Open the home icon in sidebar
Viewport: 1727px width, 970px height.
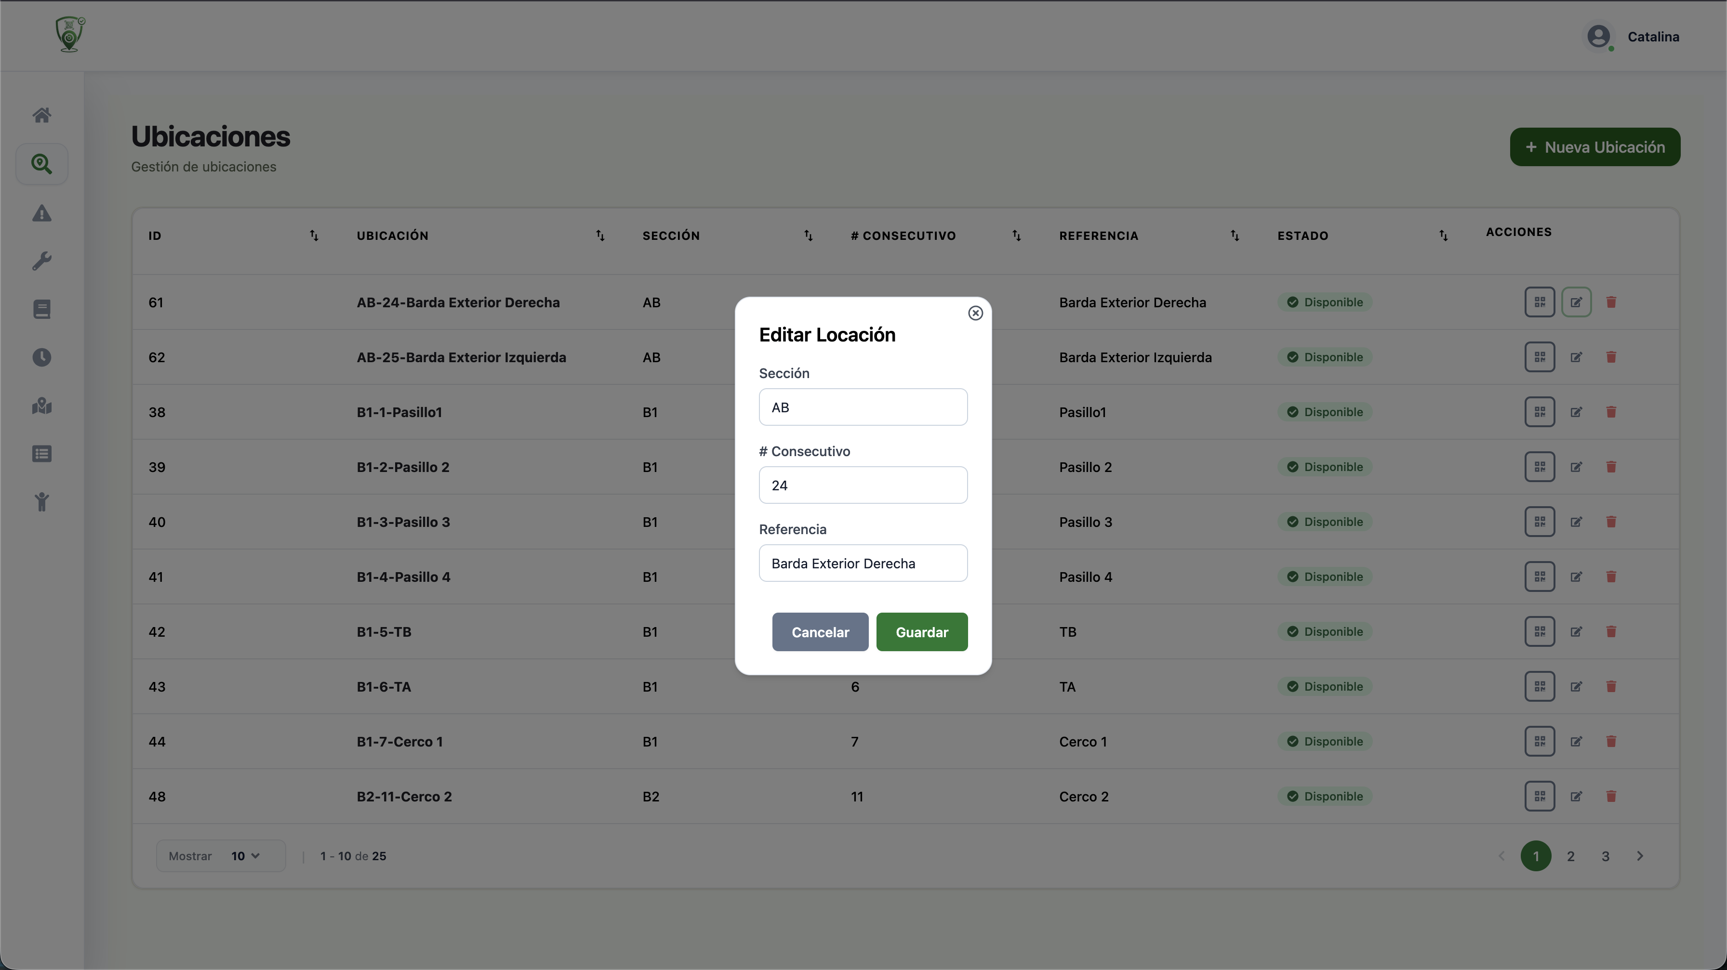(x=41, y=115)
